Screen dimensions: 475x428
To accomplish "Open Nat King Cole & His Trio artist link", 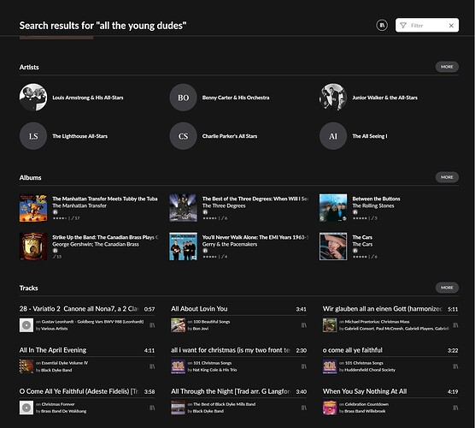I will (x=214, y=370).
